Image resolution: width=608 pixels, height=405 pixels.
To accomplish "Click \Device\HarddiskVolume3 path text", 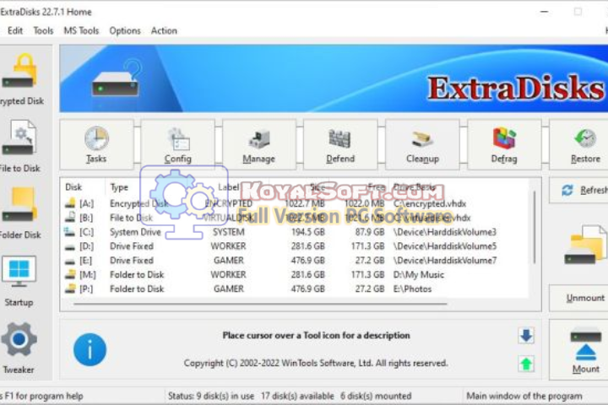I will (445, 232).
